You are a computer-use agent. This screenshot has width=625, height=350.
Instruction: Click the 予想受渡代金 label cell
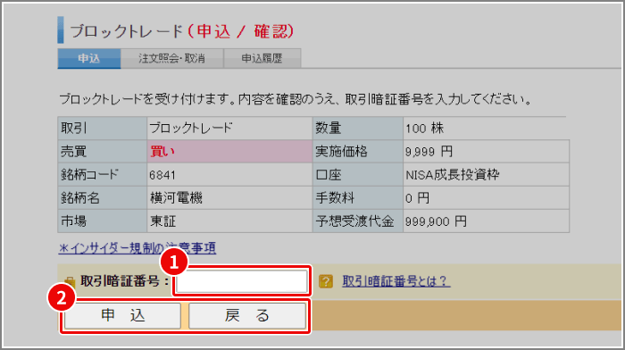click(358, 221)
